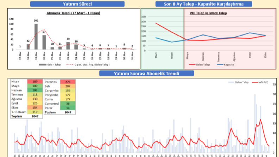
Task: Click chart title Abonelik Talebi (17 Mart - 1 Nisan)
Action: tap(73, 13)
